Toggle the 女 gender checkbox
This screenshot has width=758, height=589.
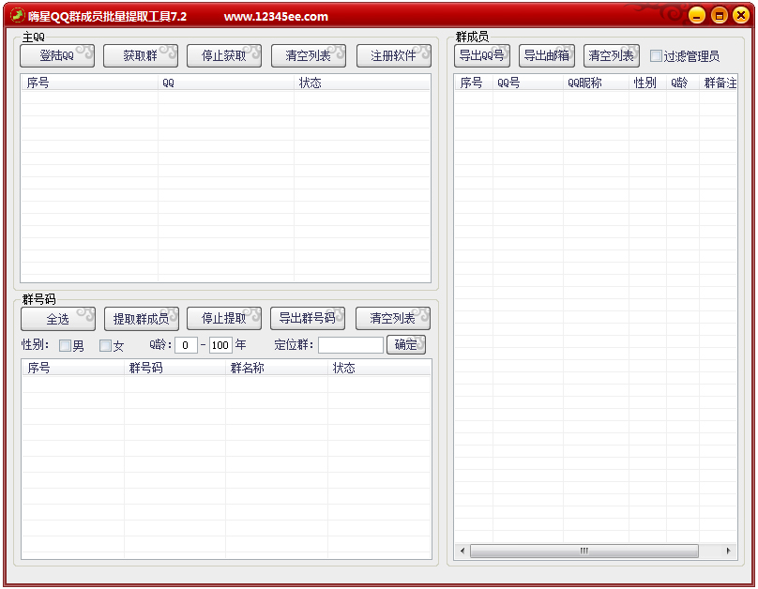(x=105, y=346)
